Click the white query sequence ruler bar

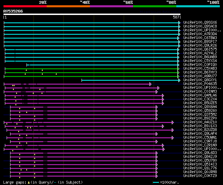point(92,14)
